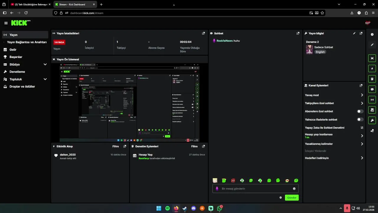Viewport: 378px width, 213px height.
Task: Bookmark this page with the star icon
Action: tap(322, 13)
